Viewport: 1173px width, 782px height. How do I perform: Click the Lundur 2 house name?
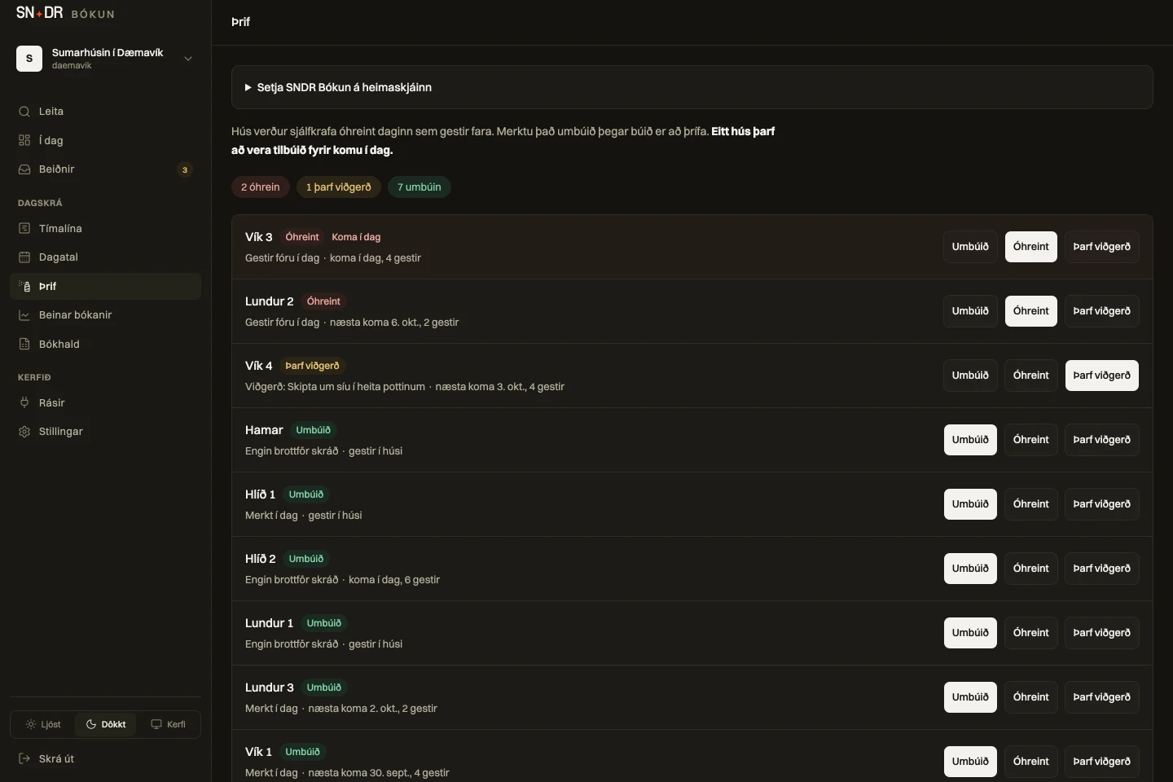click(270, 301)
